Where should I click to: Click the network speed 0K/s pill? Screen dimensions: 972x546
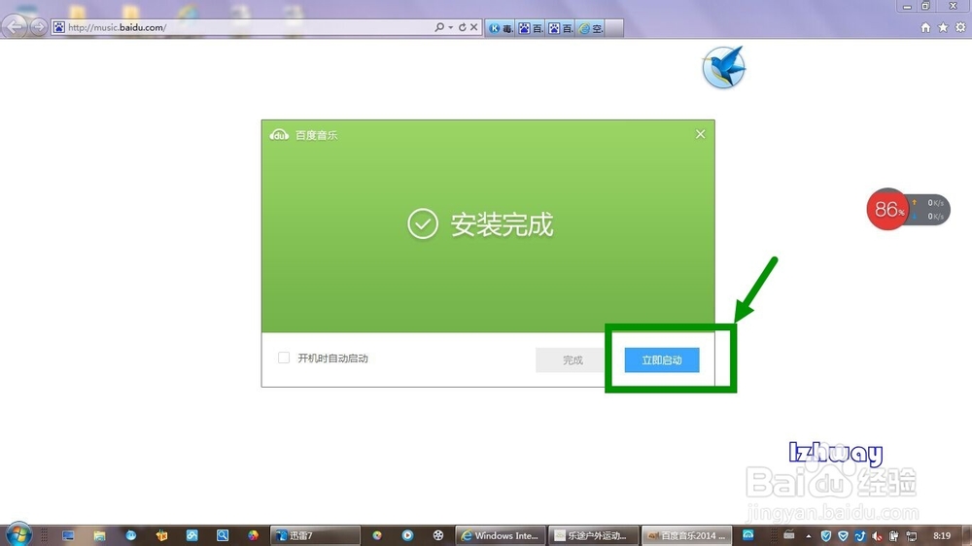(930, 210)
